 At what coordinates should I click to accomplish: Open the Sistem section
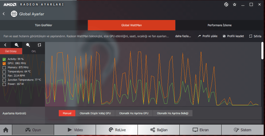(243, 130)
